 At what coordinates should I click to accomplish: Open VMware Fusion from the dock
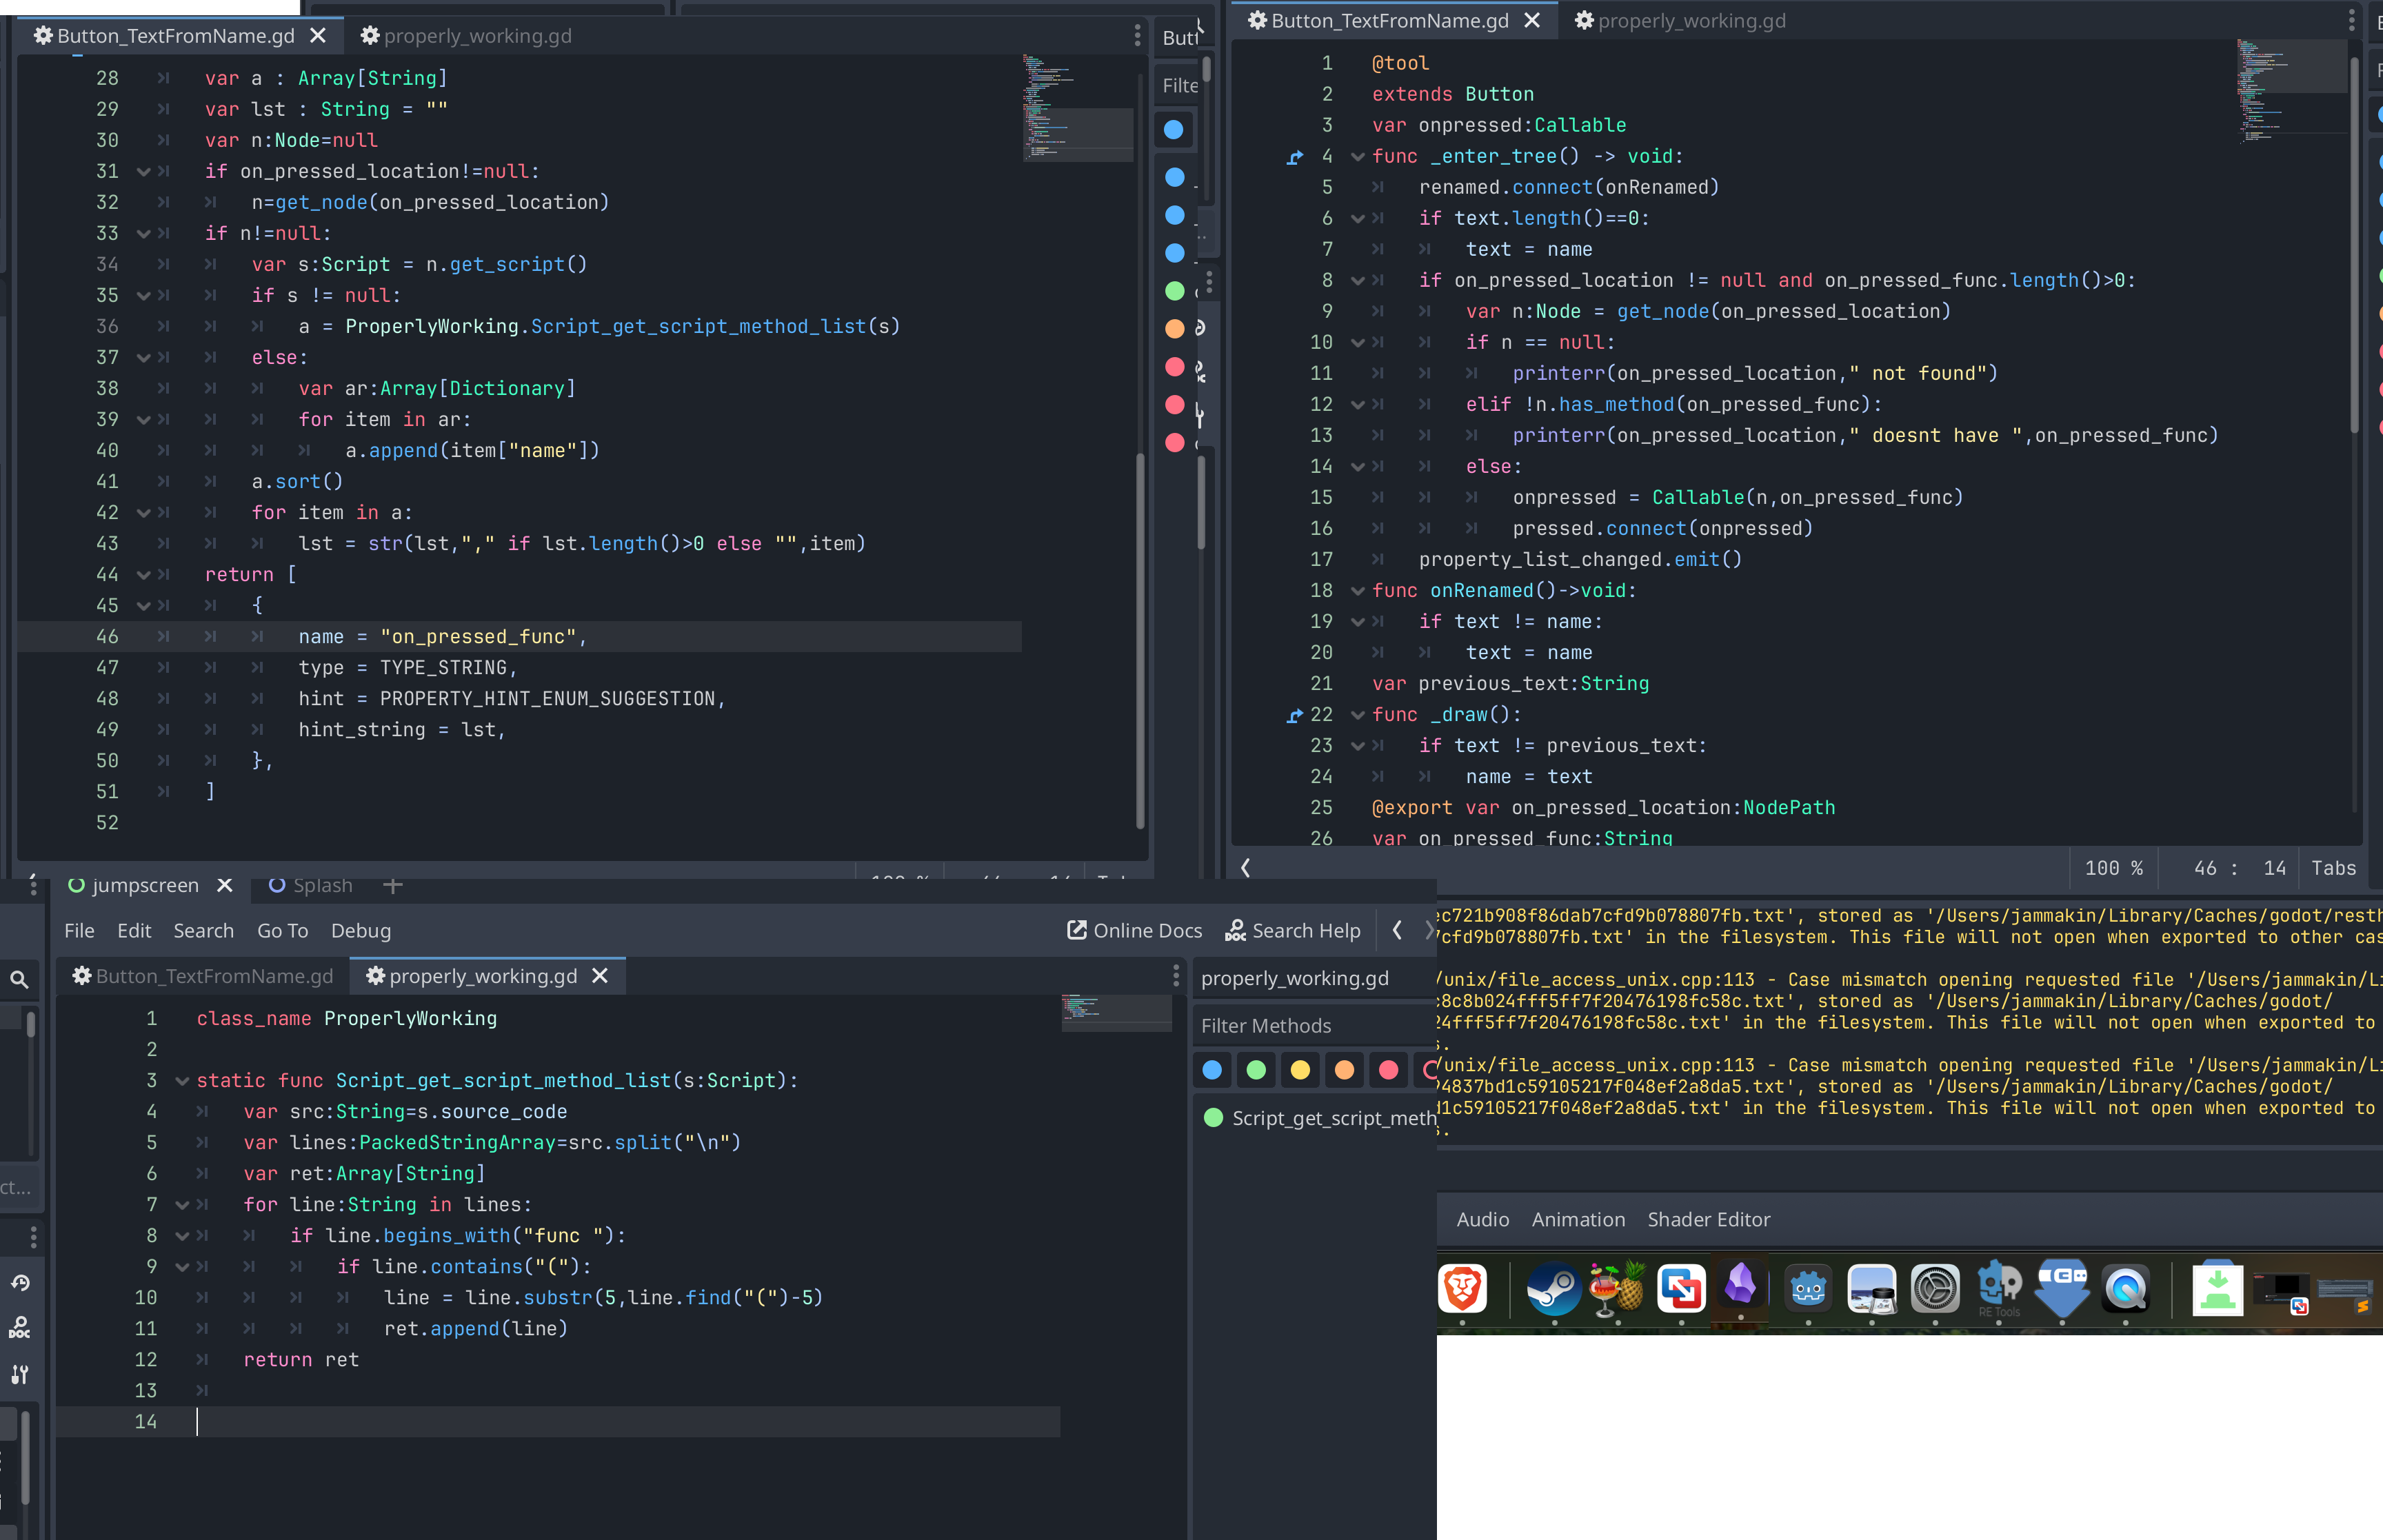[1681, 1288]
